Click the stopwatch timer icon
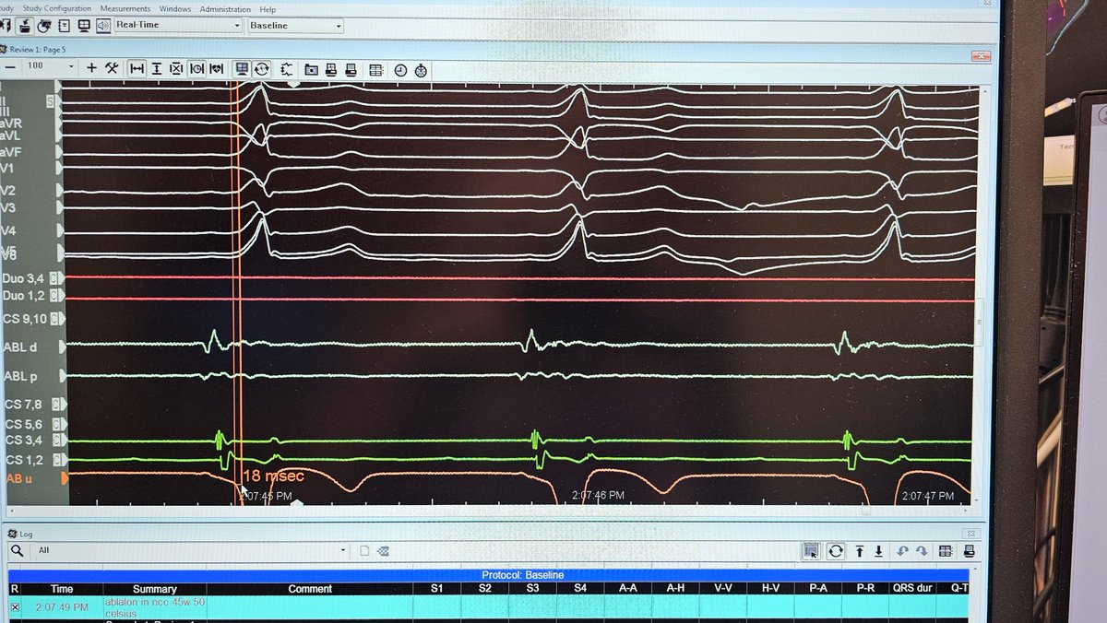The image size is (1107, 623). 421,70
